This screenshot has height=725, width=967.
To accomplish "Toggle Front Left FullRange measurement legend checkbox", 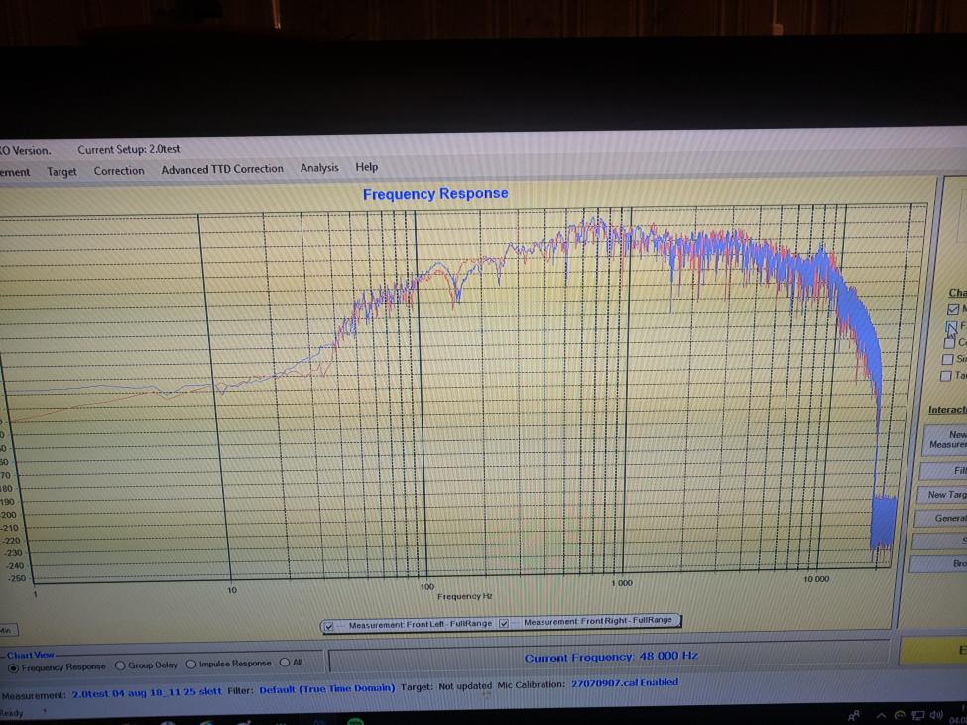I will tap(328, 627).
